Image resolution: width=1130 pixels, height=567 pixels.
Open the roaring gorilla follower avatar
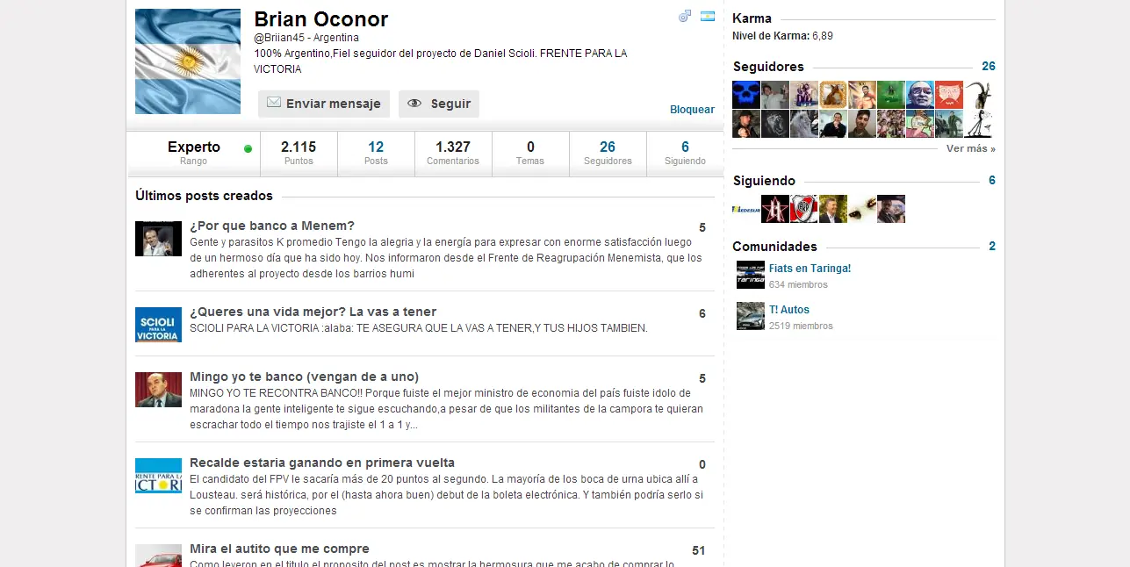pos(775,124)
